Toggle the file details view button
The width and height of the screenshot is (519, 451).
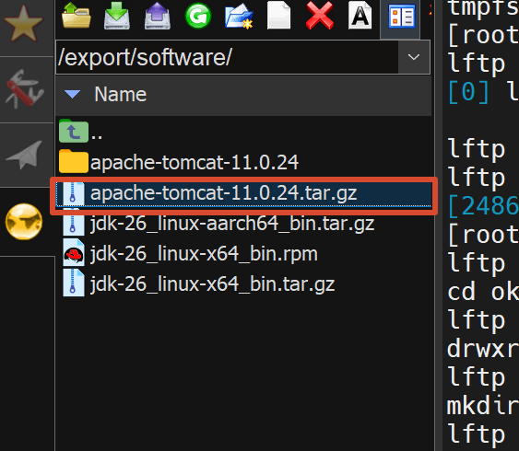pos(401,17)
